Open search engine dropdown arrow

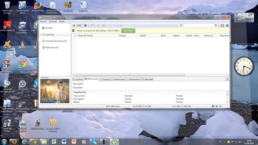184,25
